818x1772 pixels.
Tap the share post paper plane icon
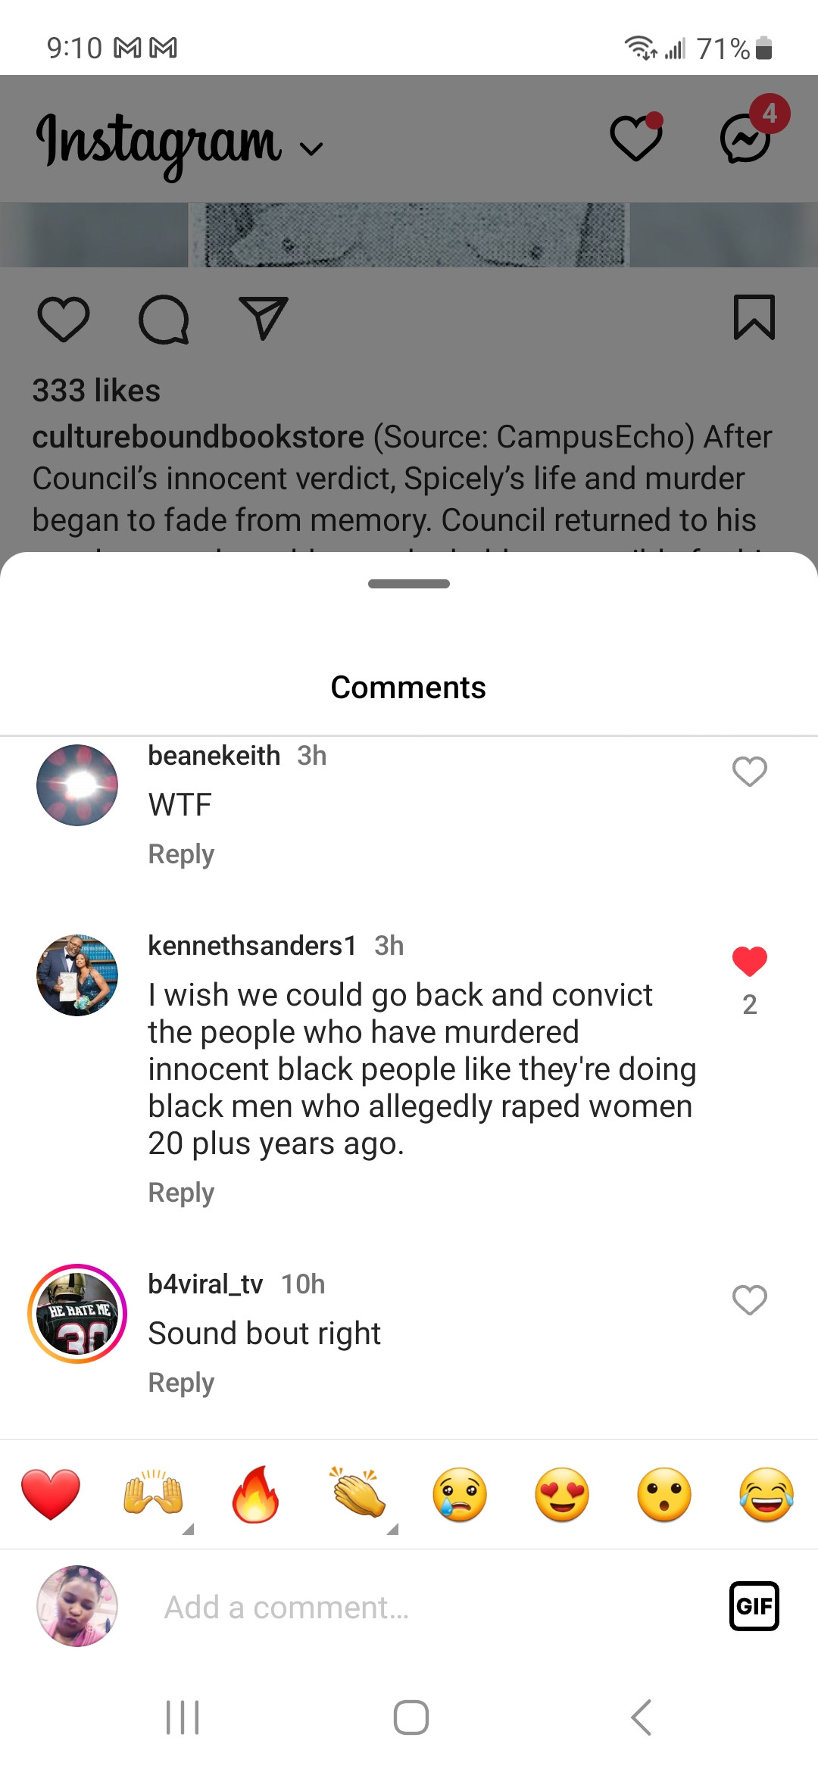(263, 318)
